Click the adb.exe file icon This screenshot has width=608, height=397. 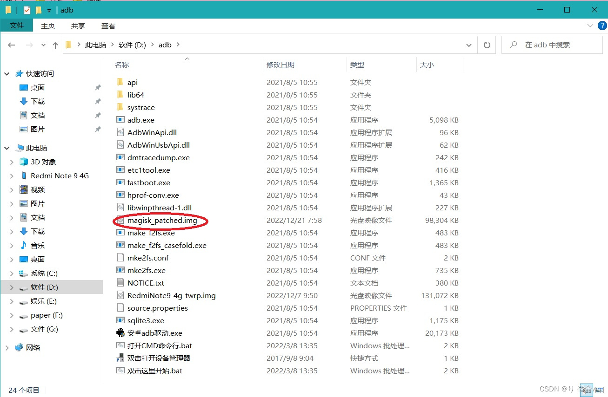pos(120,120)
